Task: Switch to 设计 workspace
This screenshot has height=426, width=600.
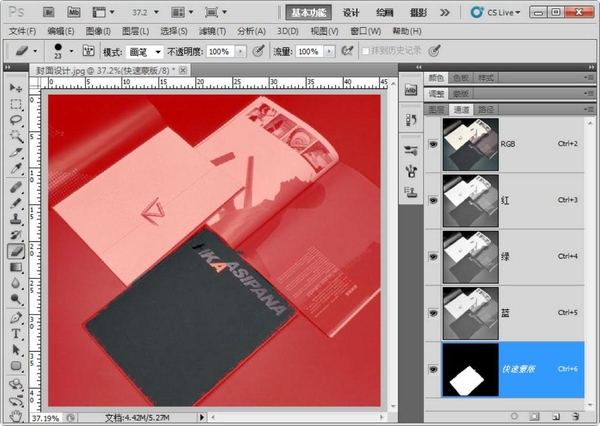Action: pos(351,12)
